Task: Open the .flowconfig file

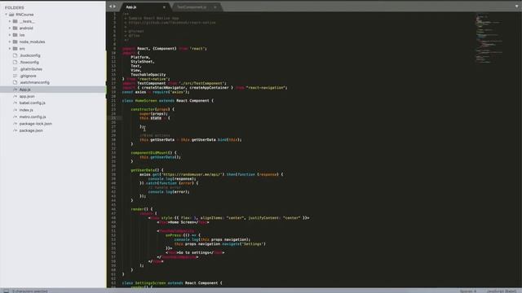Action: tap(29, 62)
